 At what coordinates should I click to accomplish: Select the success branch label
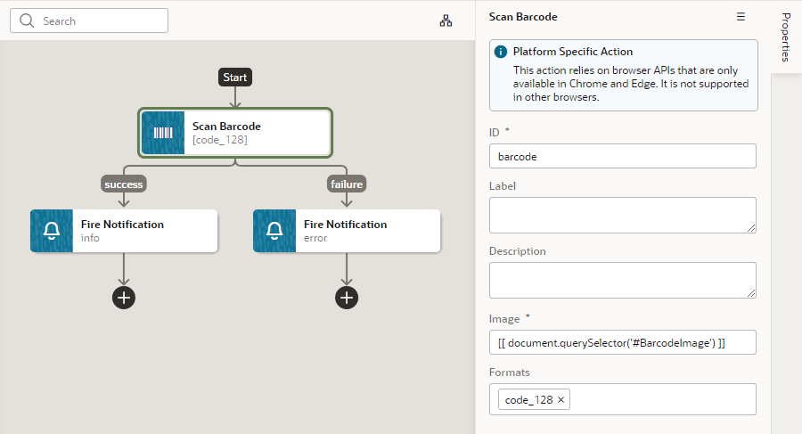pyautogui.click(x=123, y=184)
